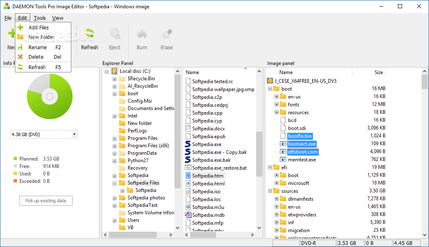
Task: Click the Softpedia.exe.bak S icon
Action: click(188, 160)
